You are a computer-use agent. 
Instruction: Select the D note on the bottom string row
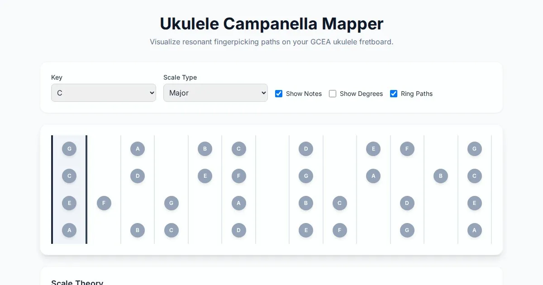239,230
